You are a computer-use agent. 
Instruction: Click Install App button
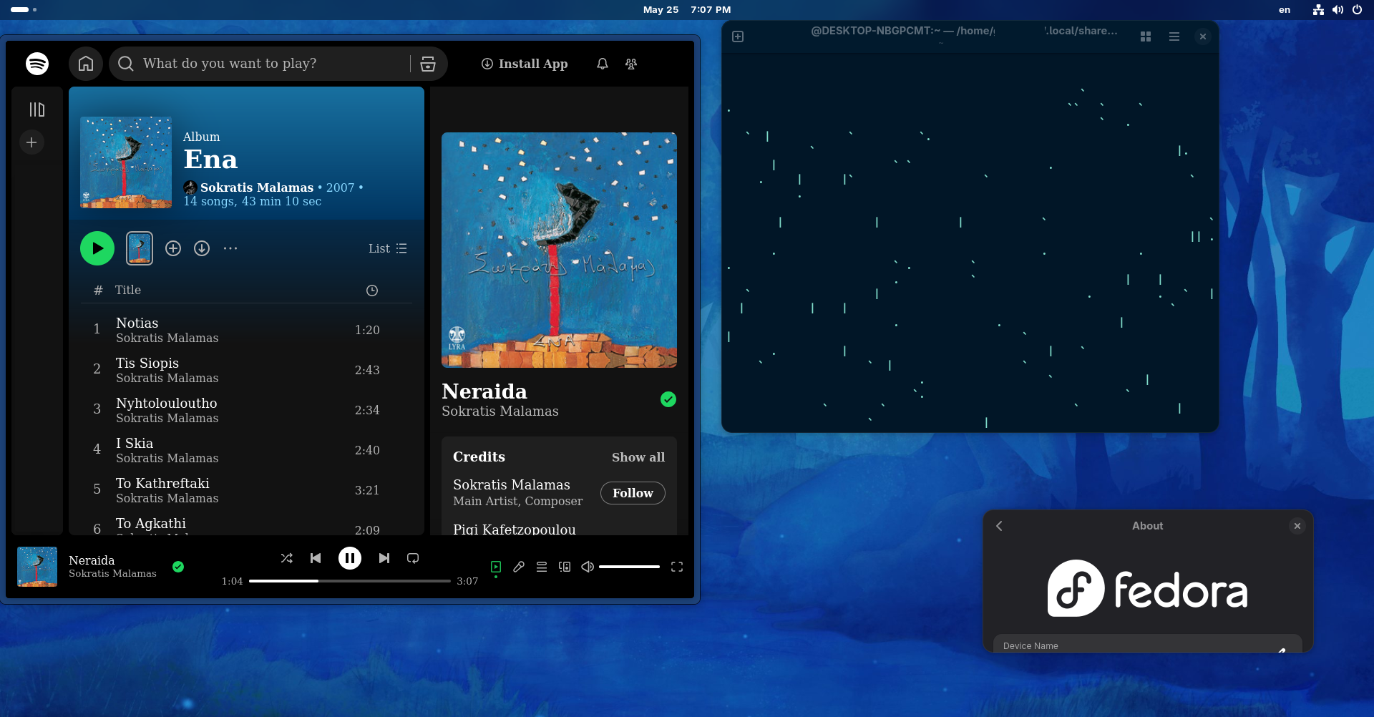point(525,64)
